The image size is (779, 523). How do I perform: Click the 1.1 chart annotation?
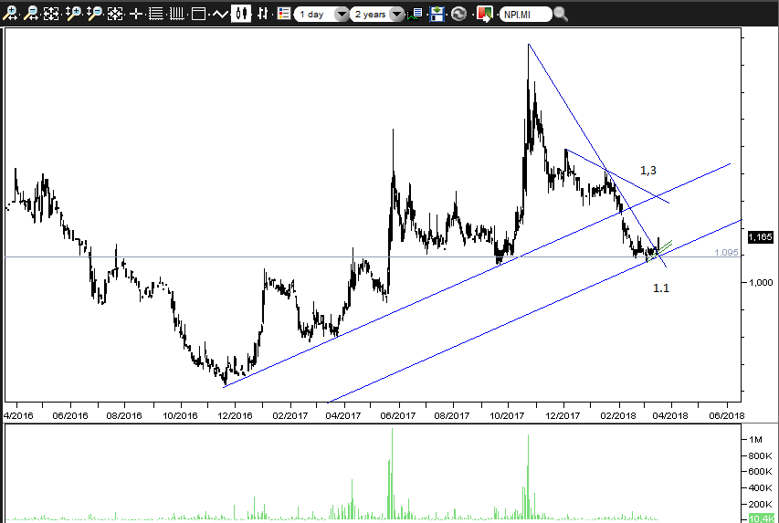point(661,288)
